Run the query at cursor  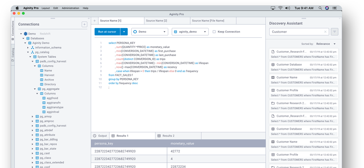pyautogui.click(x=107, y=32)
